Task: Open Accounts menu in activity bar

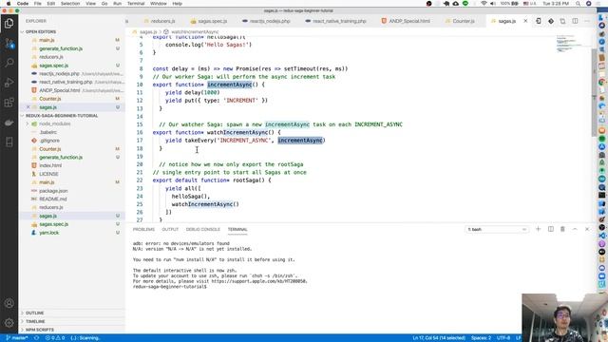Action: click(9, 303)
